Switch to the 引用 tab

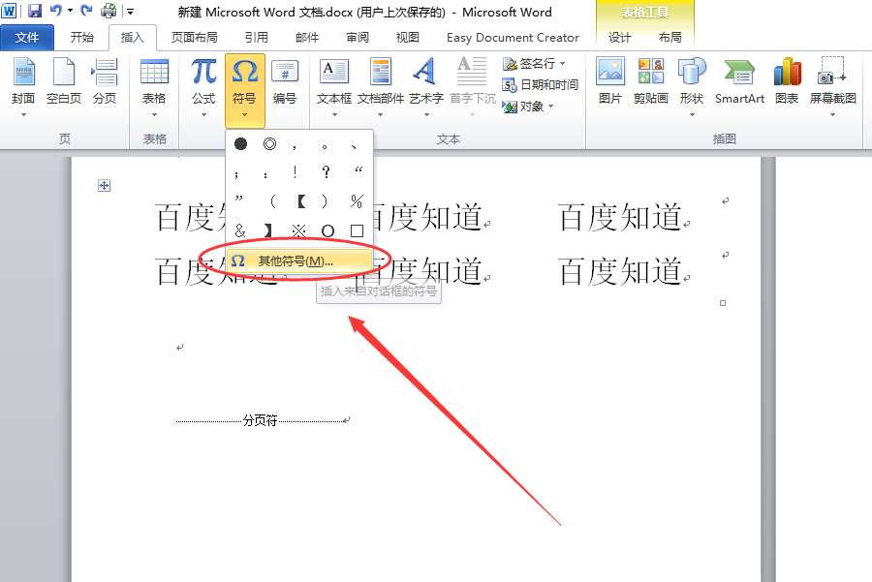point(257,37)
